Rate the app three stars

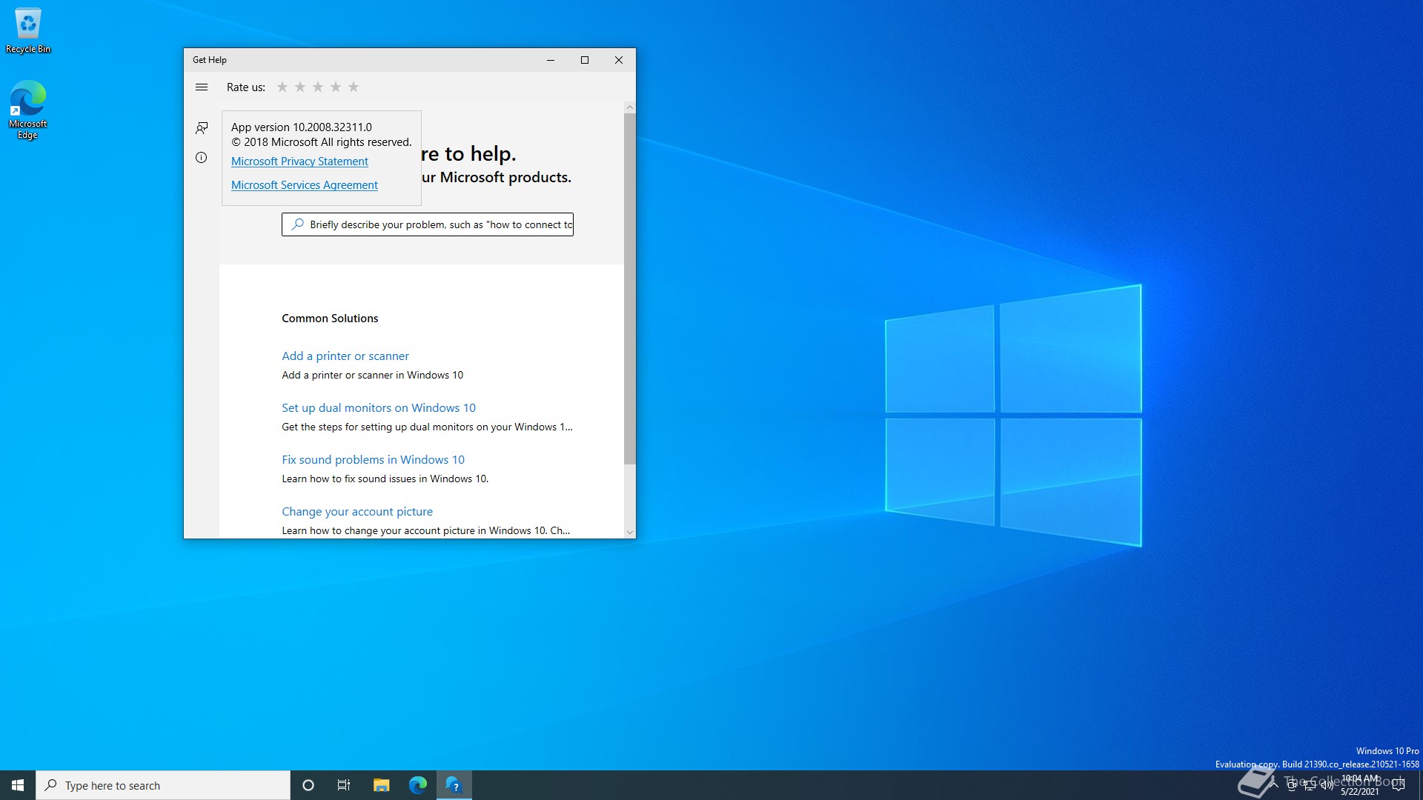[x=318, y=87]
